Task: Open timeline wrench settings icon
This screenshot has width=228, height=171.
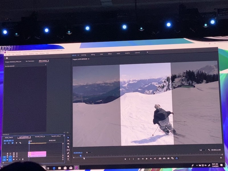Action: click(20, 143)
